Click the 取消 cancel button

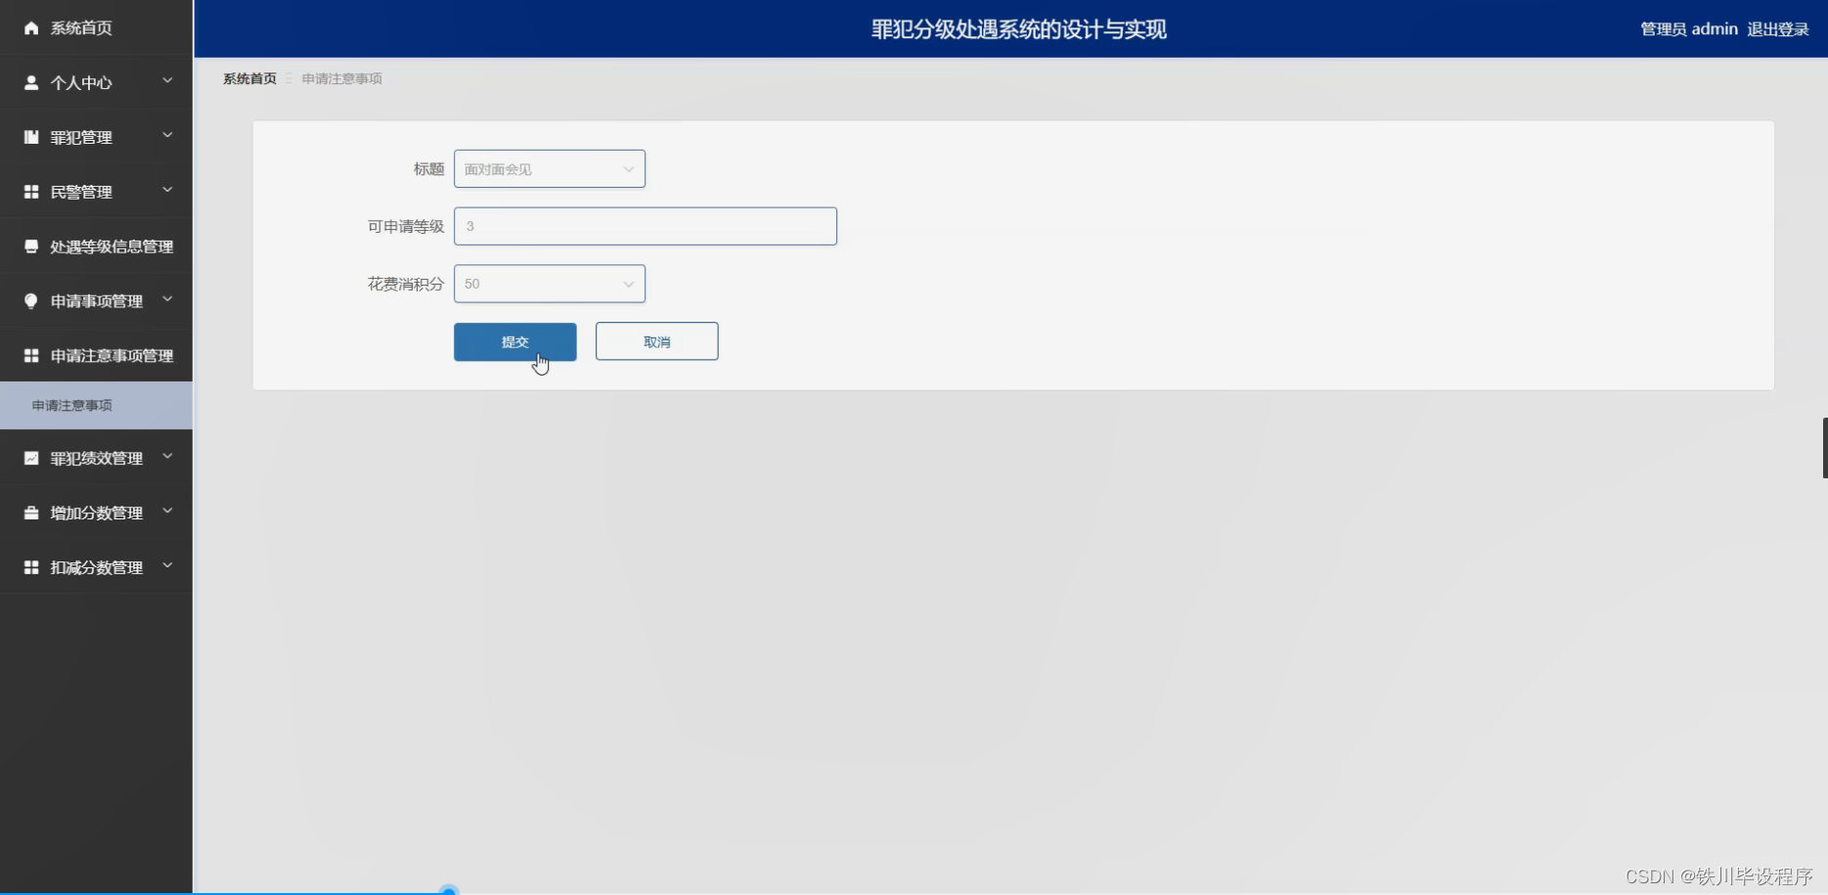pyautogui.click(x=656, y=341)
